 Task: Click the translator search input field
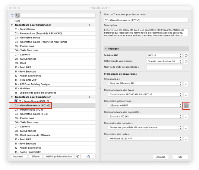[58, 15]
